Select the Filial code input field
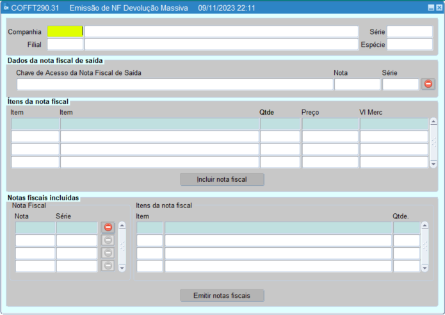 click(65, 44)
